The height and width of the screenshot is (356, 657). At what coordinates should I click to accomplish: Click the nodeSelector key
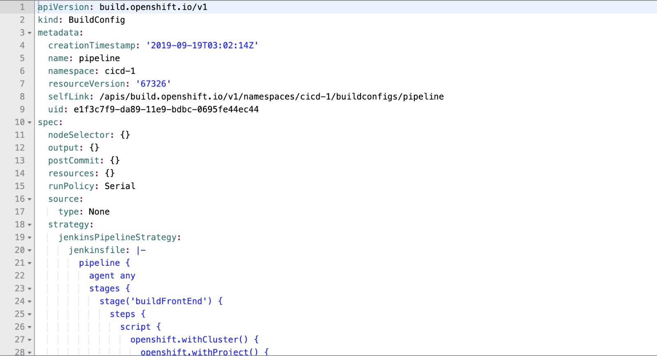79,135
